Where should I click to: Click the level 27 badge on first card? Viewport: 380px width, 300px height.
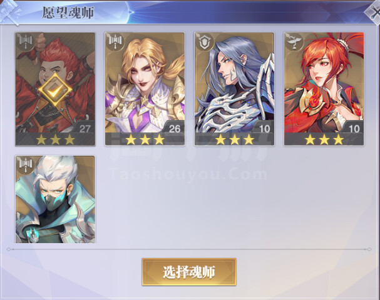point(85,128)
